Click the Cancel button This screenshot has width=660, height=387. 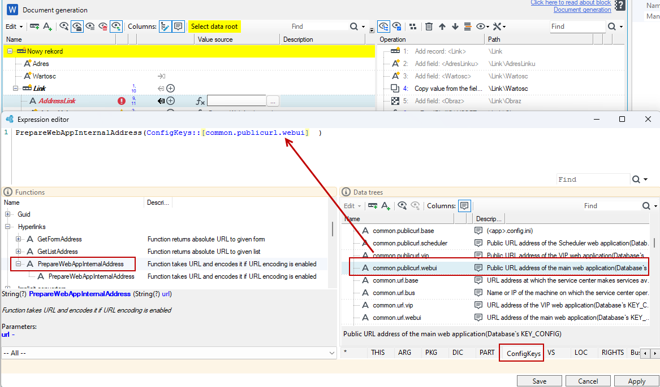click(x=588, y=381)
